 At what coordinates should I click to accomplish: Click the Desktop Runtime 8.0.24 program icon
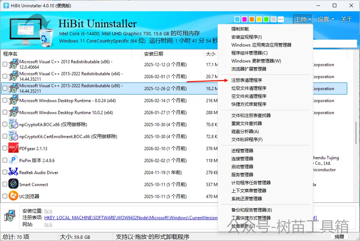coord(13,100)
